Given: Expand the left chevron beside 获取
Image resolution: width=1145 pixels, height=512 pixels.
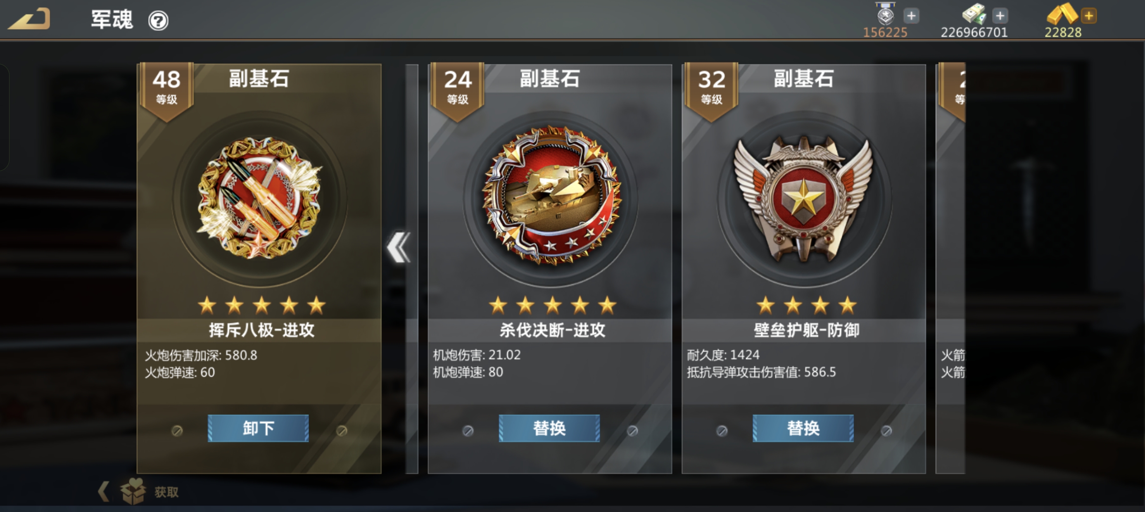Looking at the screenshot, I should click(x=104, y=491).
